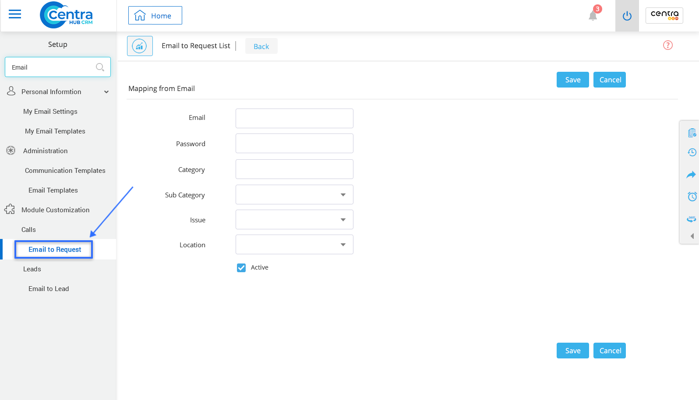Click the Email to Request List title

(196, 46)
